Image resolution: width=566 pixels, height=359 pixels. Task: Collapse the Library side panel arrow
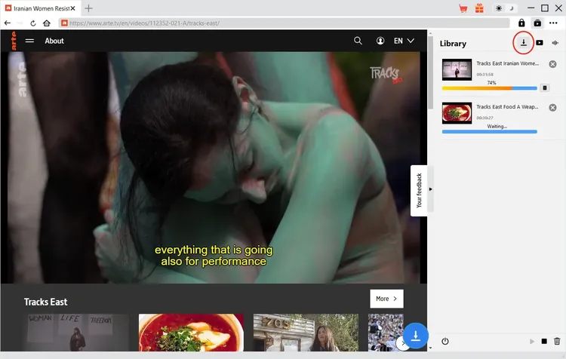click(x=431, y=189)
